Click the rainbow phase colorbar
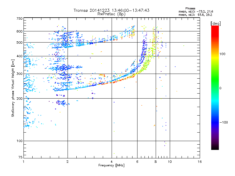 tap(215, 87)
